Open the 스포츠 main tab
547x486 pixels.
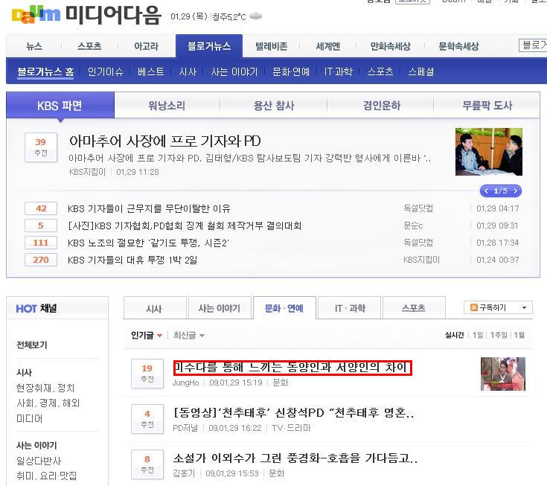click(x=89, y=46)
